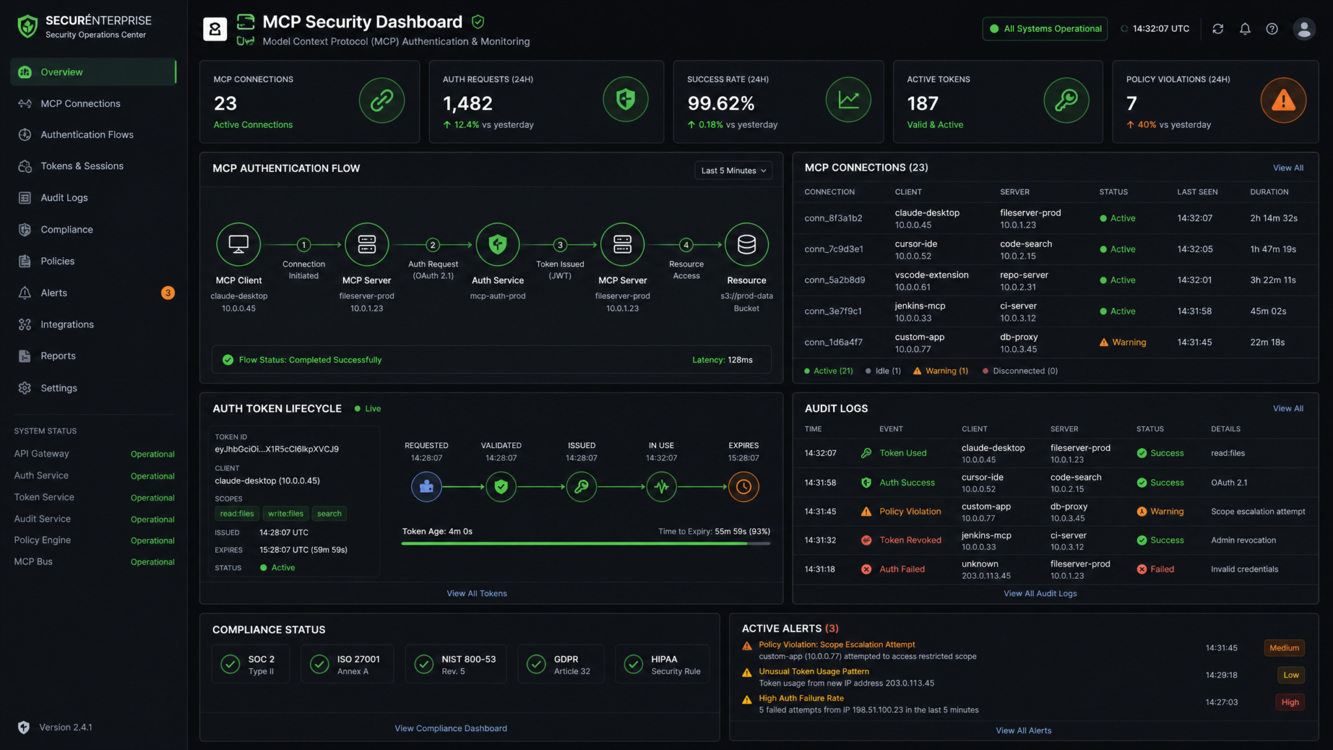Screen dimensions: 1333x750
Task: Click the SecureEnterprise shield logo
Action: [27, 27]
